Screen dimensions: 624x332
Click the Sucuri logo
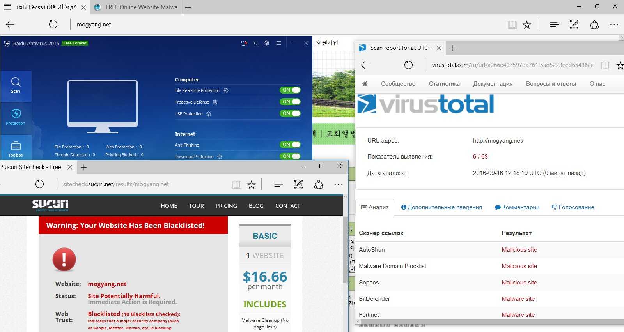(x=50, y=205)
